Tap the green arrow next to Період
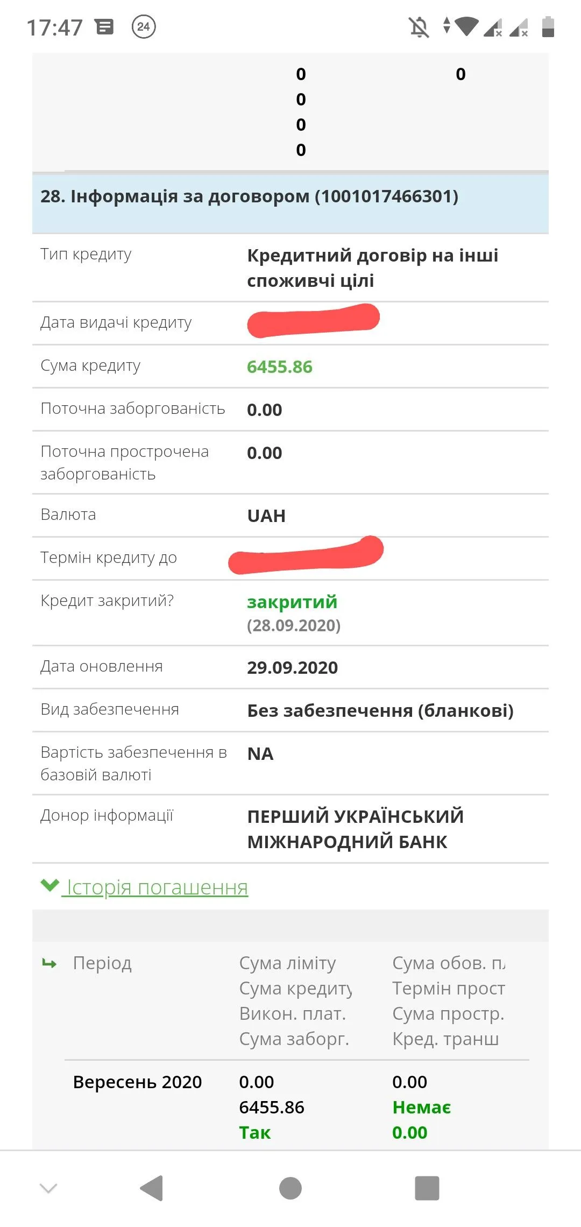Image resolution: width=581 pixels, height=1227 pixels. pos(49,963)
